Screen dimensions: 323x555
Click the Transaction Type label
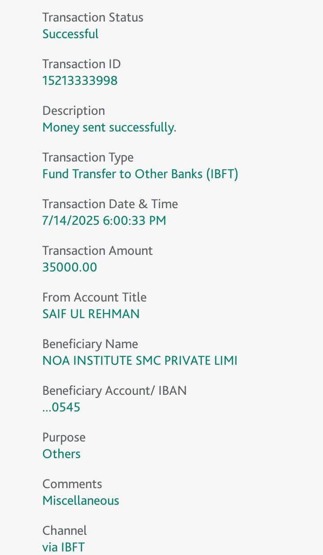tap(88, 157)
